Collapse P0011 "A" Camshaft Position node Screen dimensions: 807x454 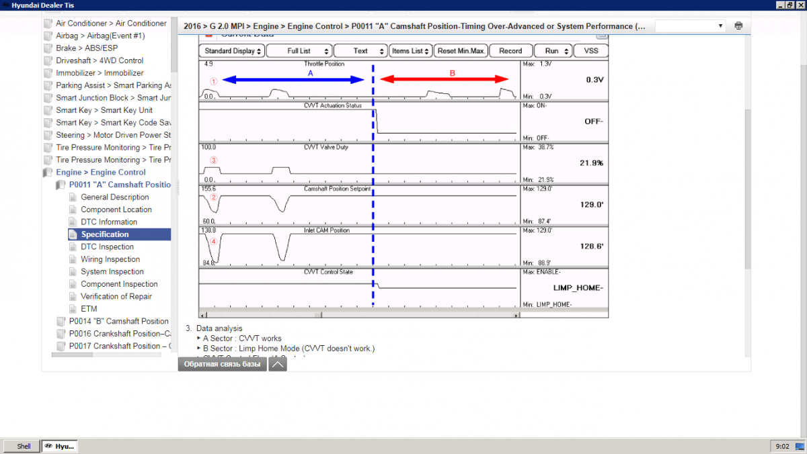120,185
